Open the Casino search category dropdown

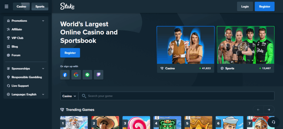point(69,96)
